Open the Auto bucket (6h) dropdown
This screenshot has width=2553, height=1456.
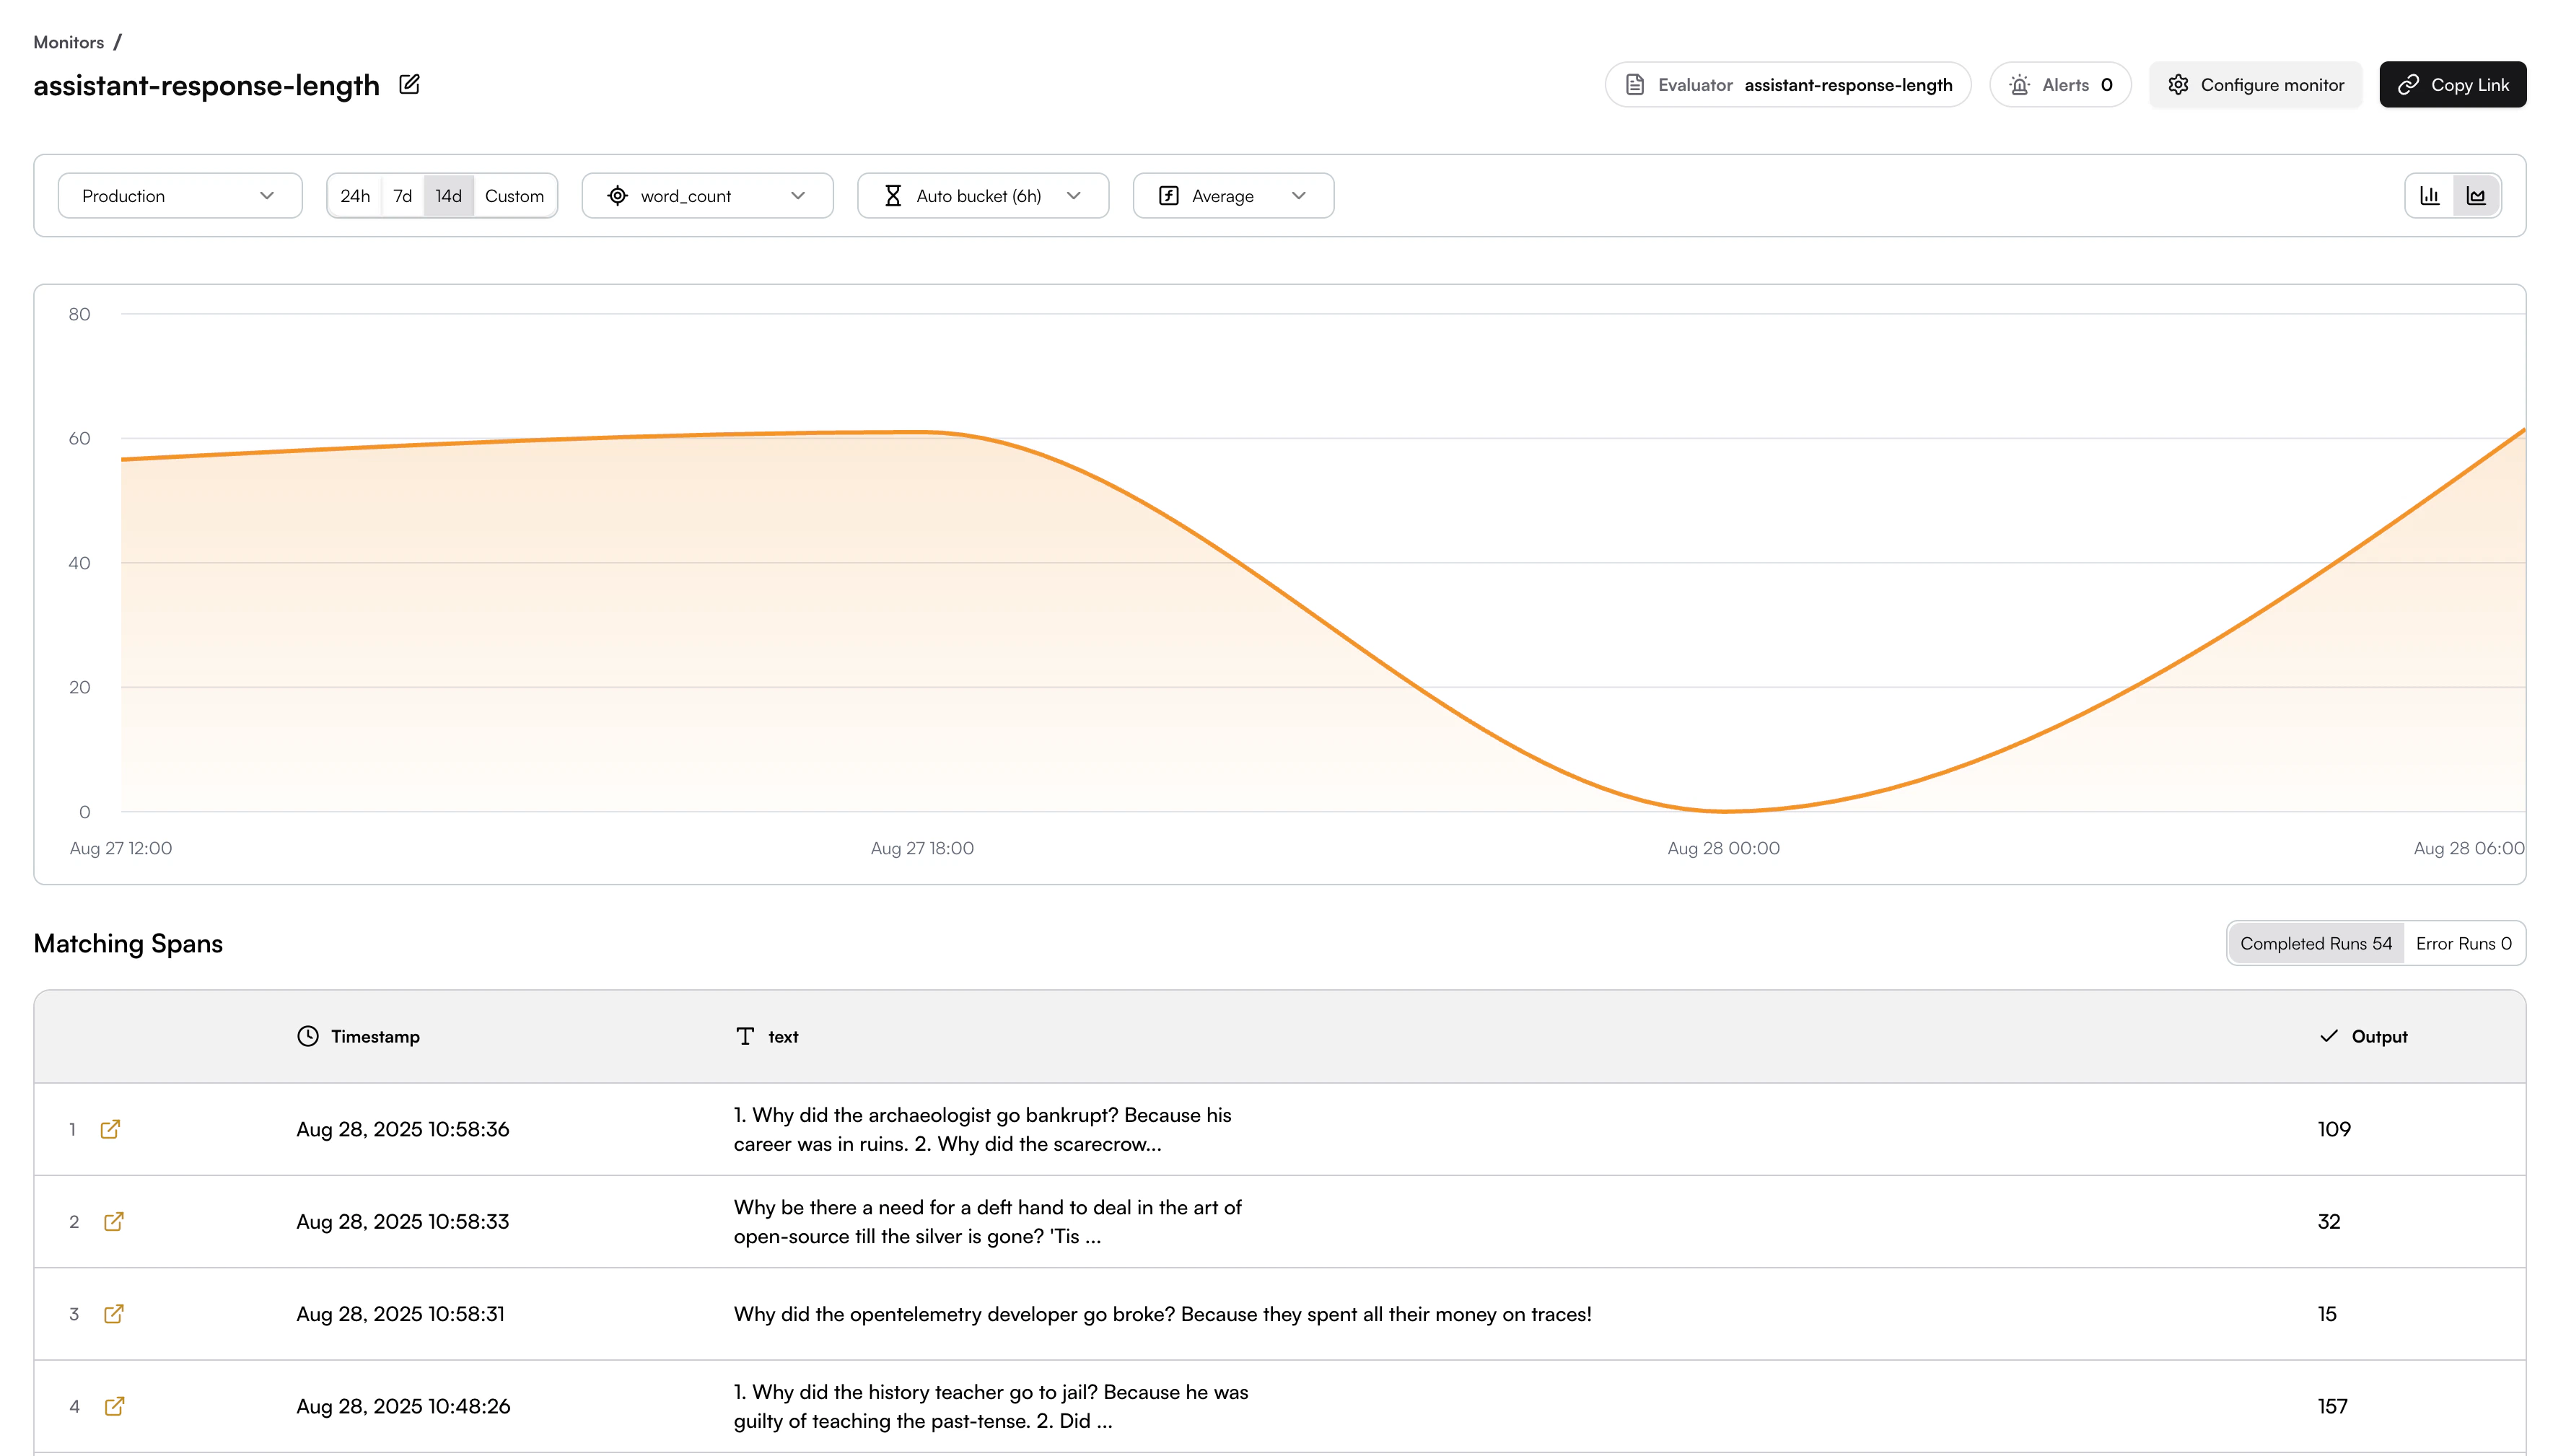(982, 196)
